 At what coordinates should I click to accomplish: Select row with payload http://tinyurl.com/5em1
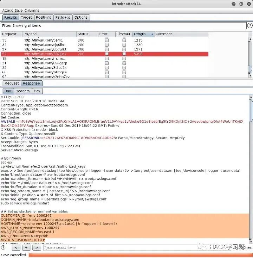tap(105, 40)
